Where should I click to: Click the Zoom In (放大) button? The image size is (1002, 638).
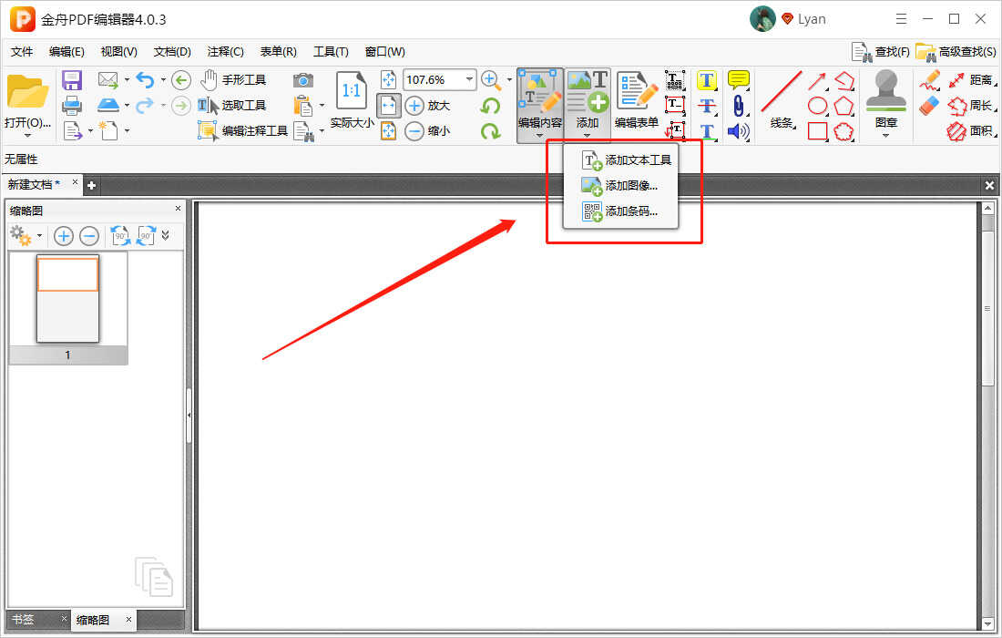coord(427,106)
